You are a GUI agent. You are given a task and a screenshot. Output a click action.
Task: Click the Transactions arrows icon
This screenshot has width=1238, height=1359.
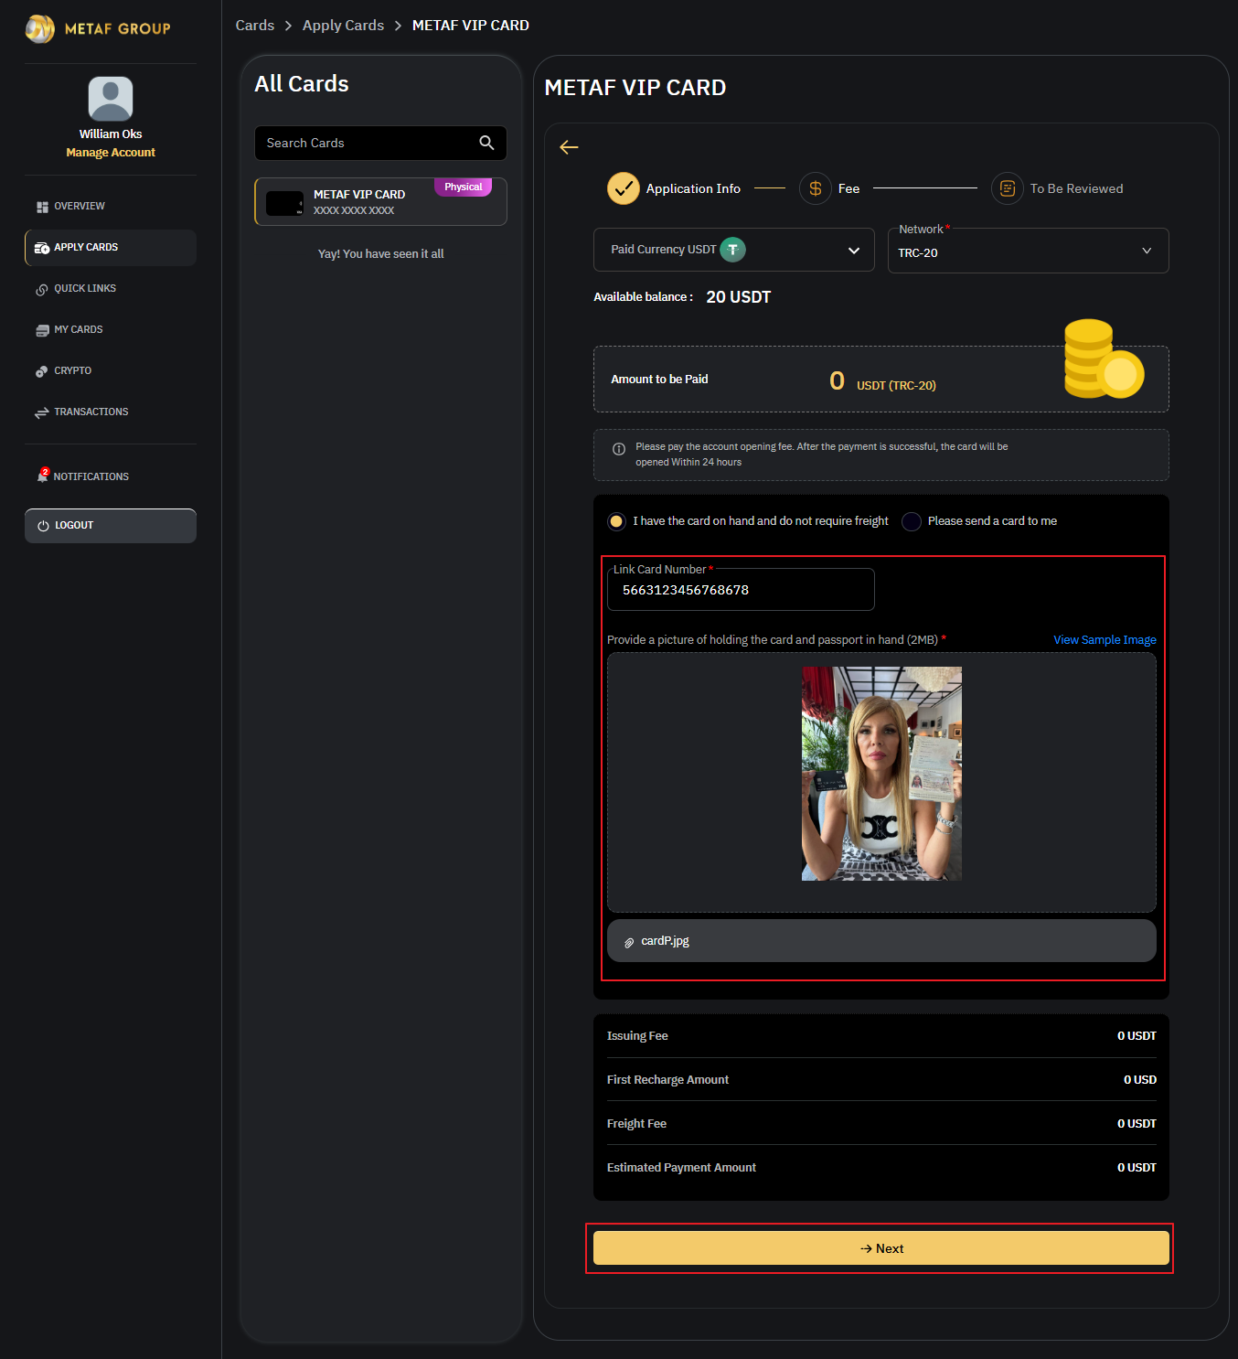[42, 412]
